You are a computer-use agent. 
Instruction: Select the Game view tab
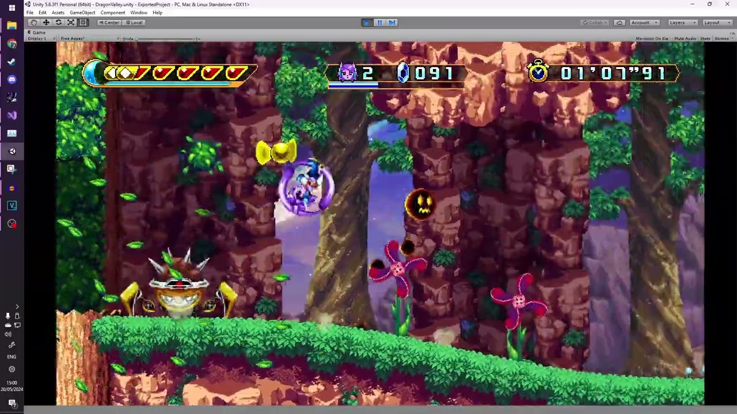click(36, 32)
